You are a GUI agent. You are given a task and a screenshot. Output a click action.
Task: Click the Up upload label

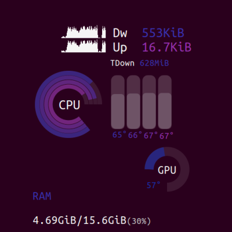click(120, 48)
